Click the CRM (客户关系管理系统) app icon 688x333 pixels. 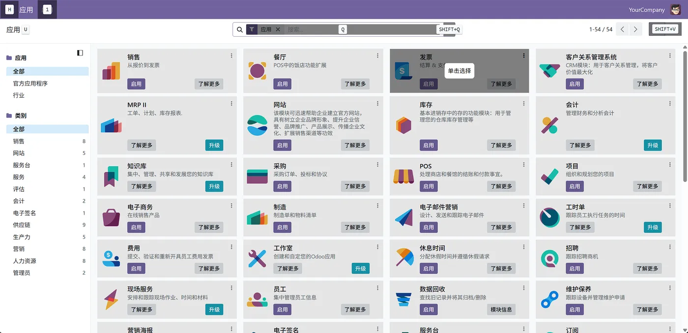coord(549,71)
